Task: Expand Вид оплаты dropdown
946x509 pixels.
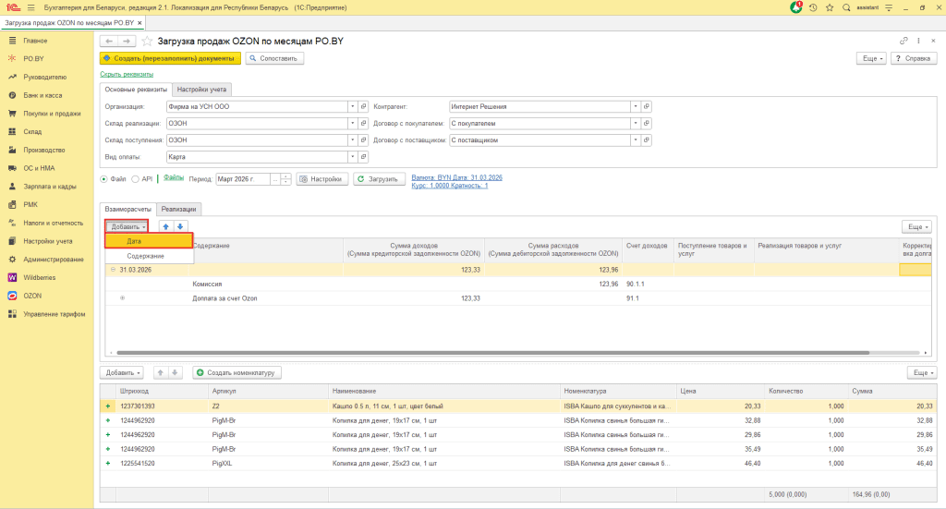Action: coord(352,157)
